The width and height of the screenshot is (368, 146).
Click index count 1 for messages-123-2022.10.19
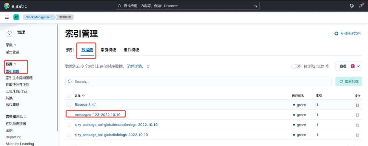click(317, 115)
